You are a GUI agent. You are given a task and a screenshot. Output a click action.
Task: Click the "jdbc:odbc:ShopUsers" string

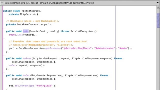(x=77, y=48)
